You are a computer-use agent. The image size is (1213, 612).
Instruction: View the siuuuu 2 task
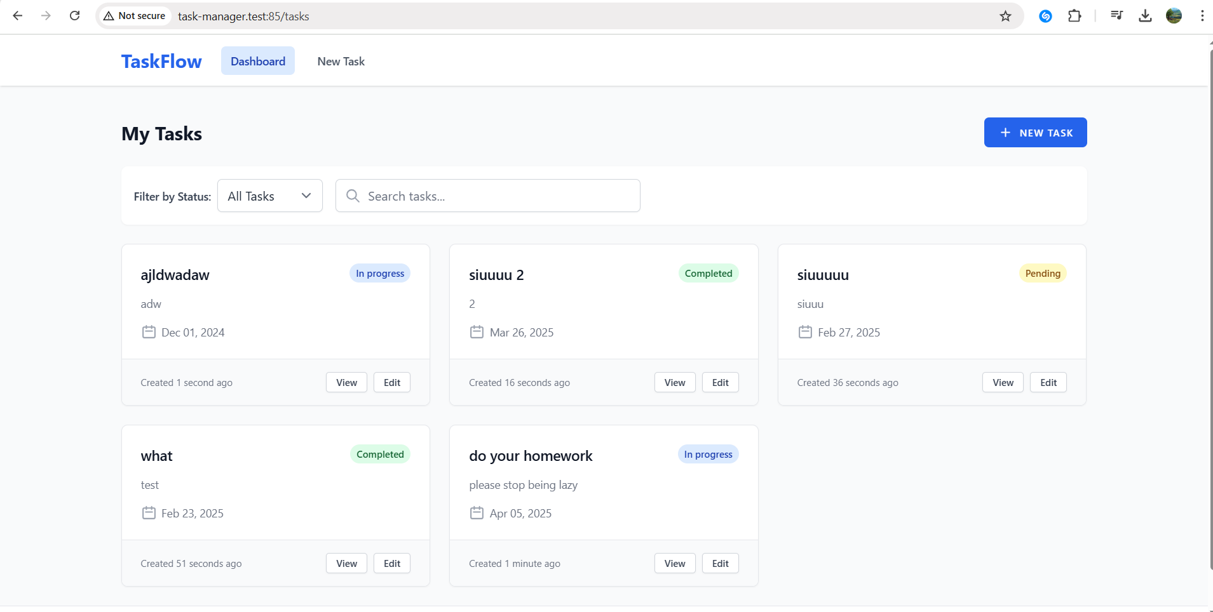[x=675, y=382]
